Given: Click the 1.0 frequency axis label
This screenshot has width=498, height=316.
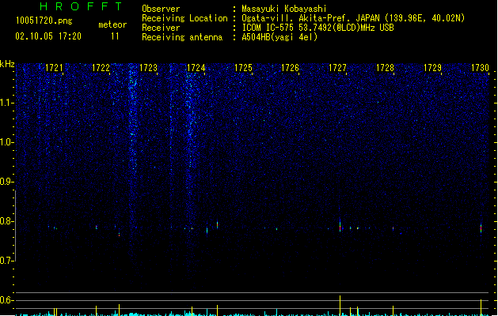Looking at the screenshot, I should (7, 142).
